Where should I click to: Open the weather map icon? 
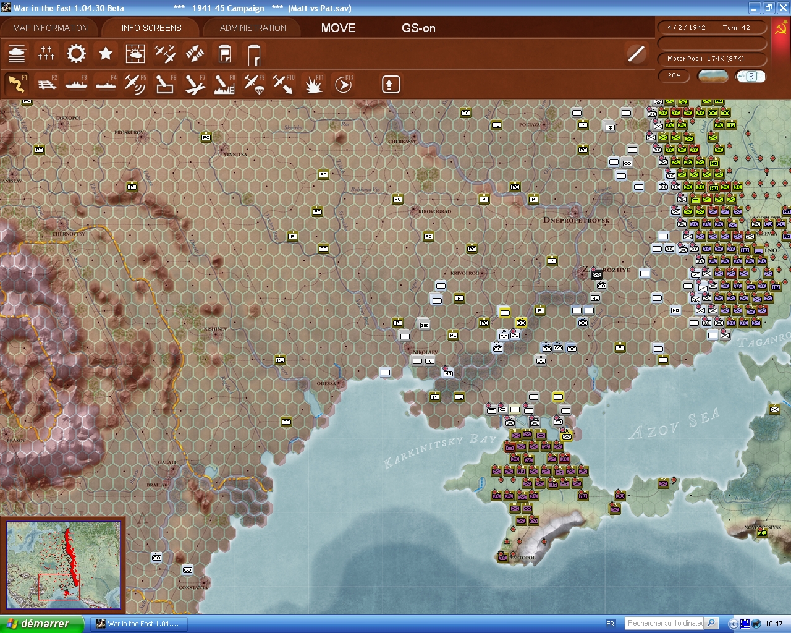click(x=135, y=54)
